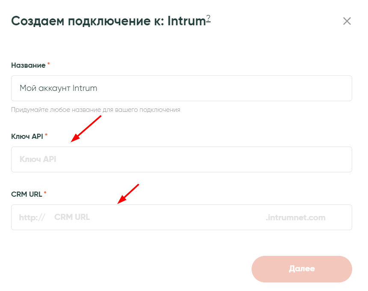Image resolution: width=368 pixels, height=291 pixels.
Task: Click the red arrow pointing at CRM URL
Action: tap(128, 193)
